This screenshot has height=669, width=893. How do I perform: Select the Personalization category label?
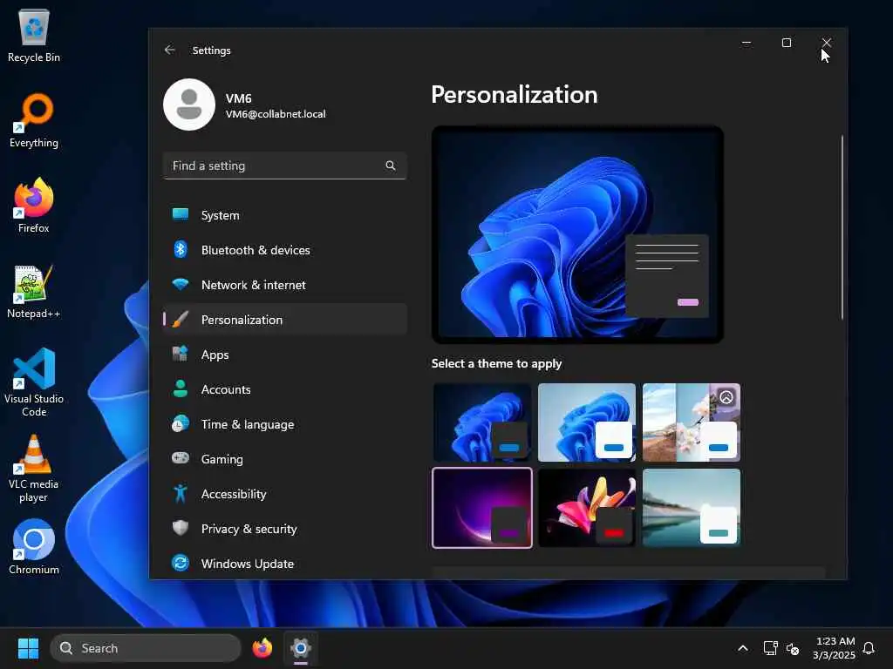pos(242,320)
